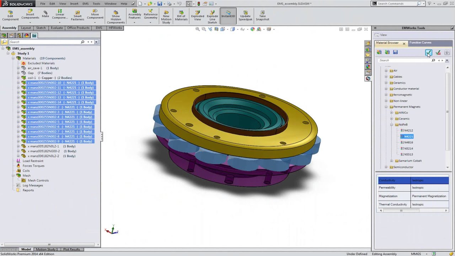
Task: Select the N5214 material
Action: 408,149
